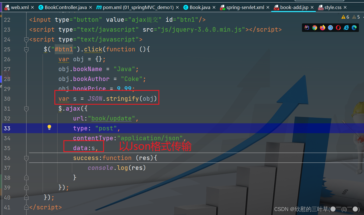Click fold end marker on line 38
Screen dimensions: 364x215
[x=26, y=177]
